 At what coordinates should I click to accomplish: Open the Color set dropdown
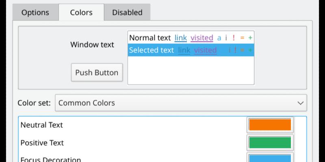click(181, 103)
